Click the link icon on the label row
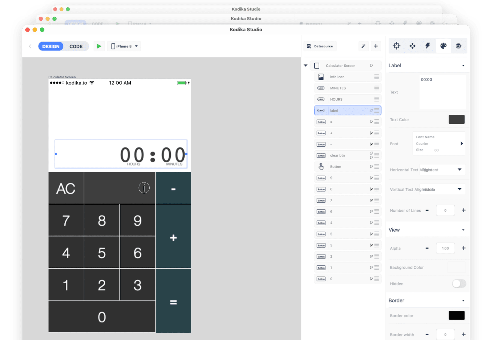487x340 pixels. click(x=371, y=111)
